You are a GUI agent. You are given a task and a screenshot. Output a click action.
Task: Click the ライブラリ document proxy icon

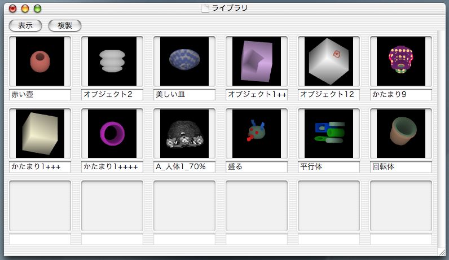click(205, 8)
